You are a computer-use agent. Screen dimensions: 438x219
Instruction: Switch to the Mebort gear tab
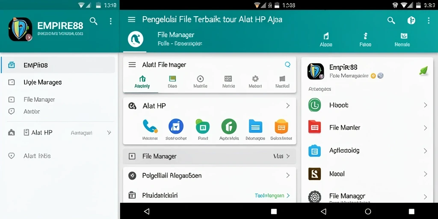(x=255, y=82)
